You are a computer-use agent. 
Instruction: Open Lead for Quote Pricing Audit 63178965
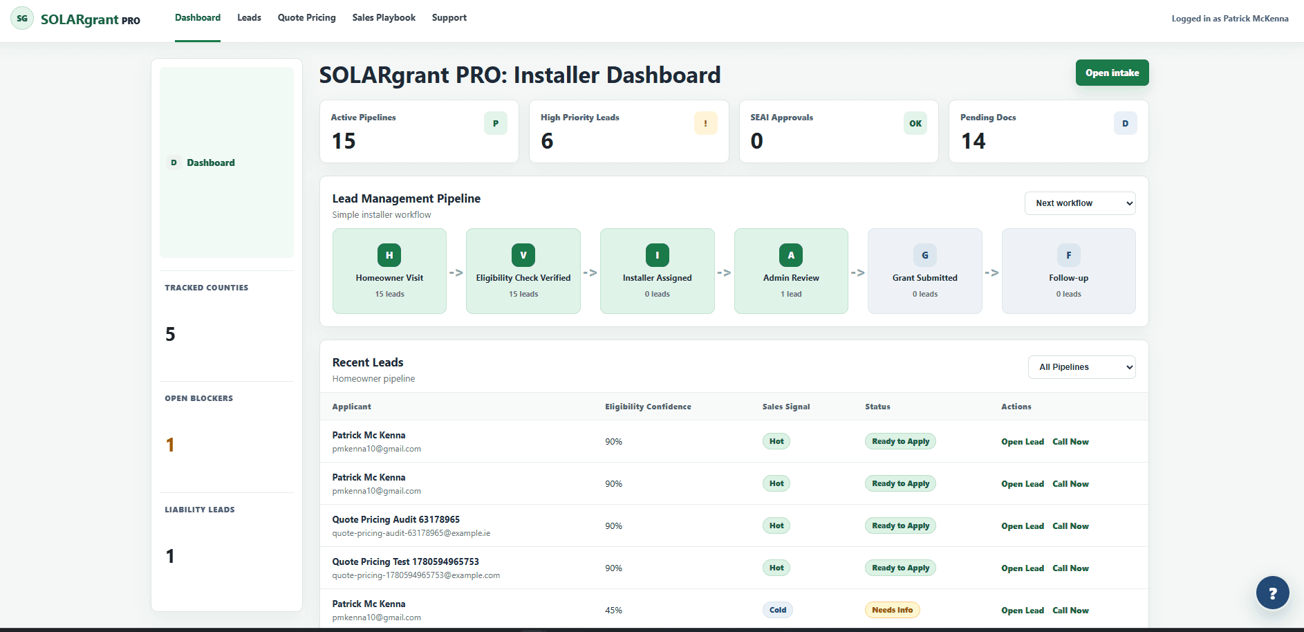pos(1023,526)
